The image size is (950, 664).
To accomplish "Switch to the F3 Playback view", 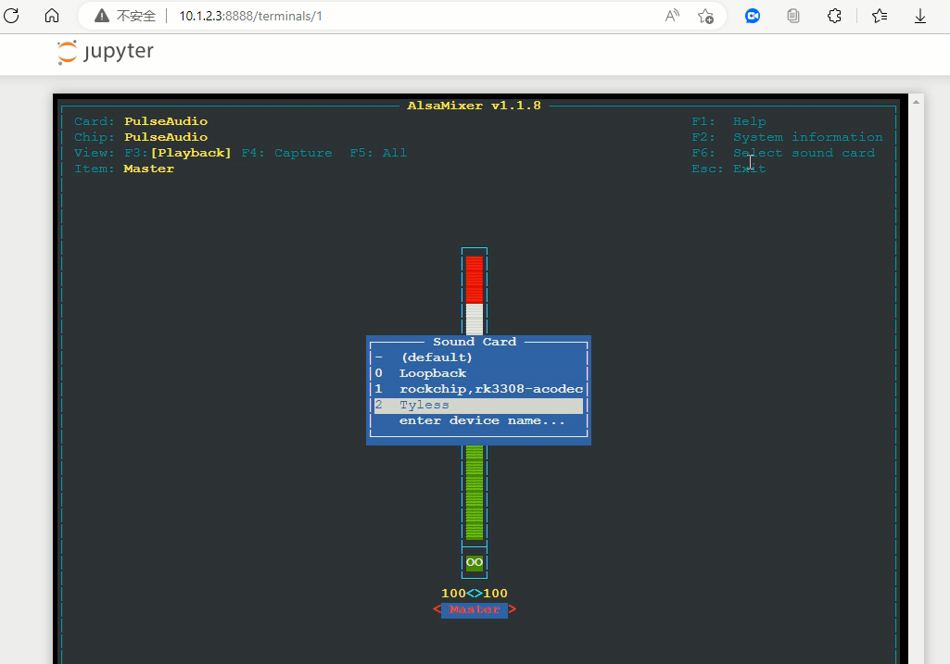I will 178,153.
